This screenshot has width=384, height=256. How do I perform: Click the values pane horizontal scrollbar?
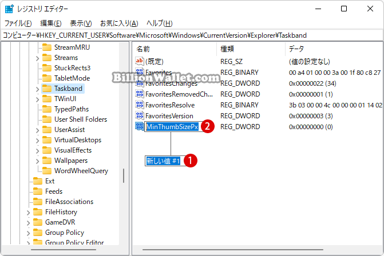click(x=233, y=250)
